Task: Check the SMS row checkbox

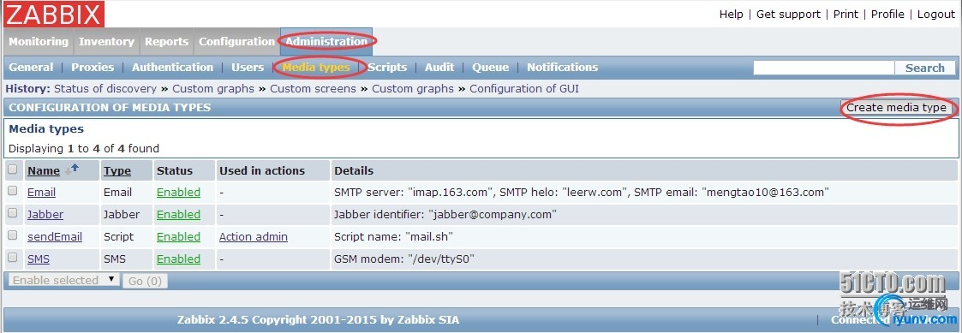Action: point(12,258)
